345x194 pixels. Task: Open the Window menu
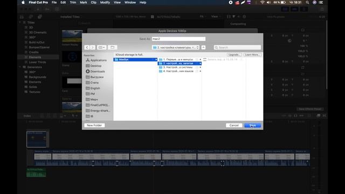click(130, 2)
